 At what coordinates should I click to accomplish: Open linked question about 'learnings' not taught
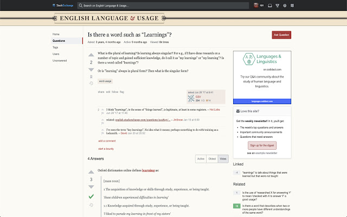click(265, 174)
